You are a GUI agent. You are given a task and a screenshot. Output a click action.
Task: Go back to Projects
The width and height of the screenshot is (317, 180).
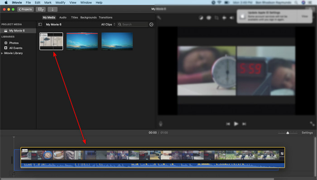[25, 10]
